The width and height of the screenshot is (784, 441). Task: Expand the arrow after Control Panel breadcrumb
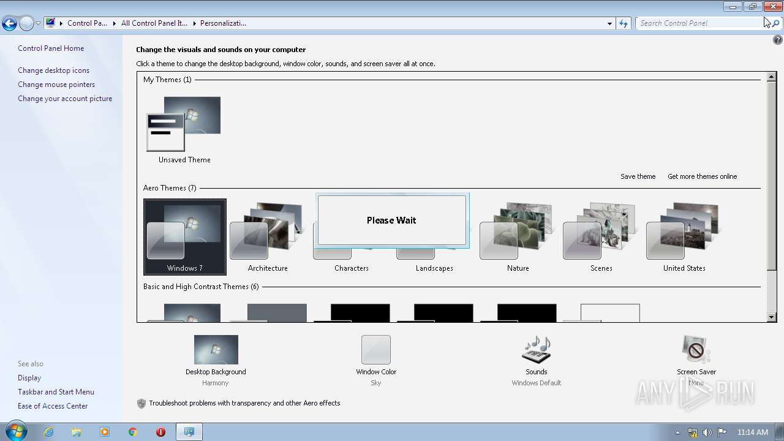[x=115, y=23]
